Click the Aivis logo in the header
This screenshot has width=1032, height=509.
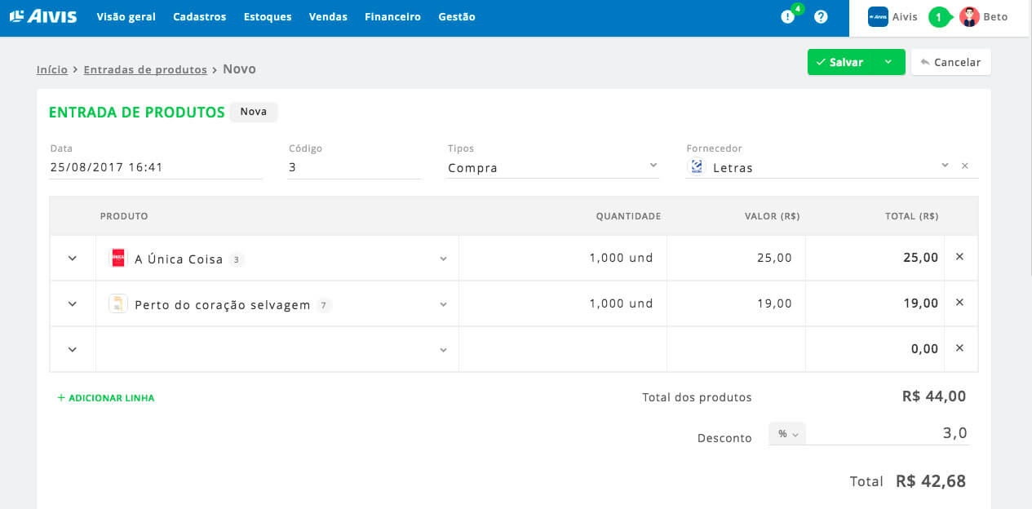43,16
